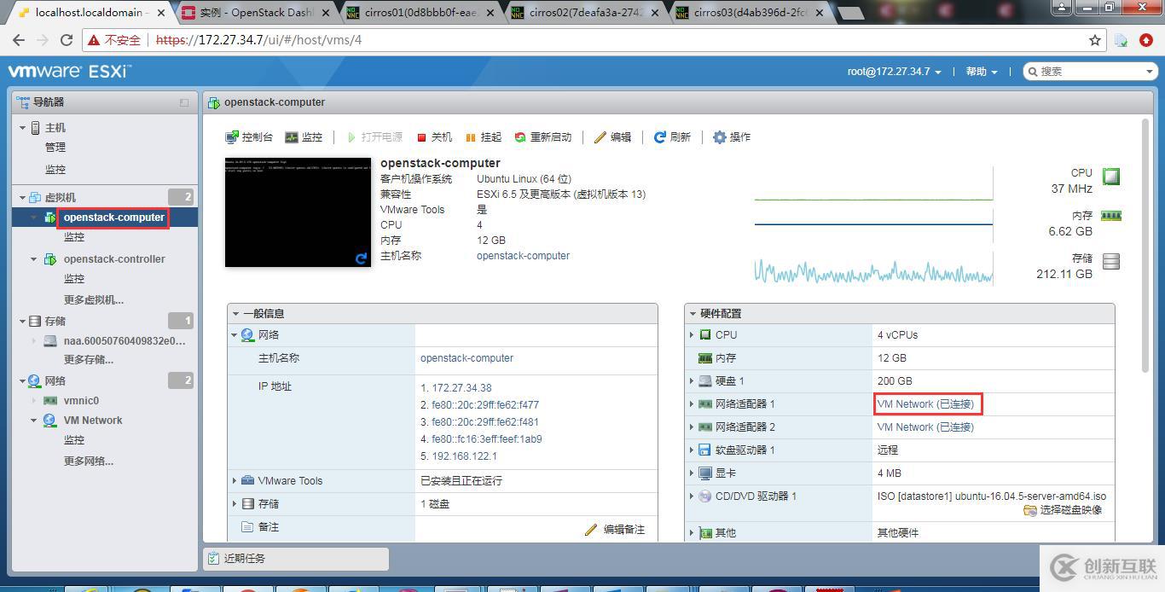Select vmnic0 in the network tree
The height and width of the screenshot is (592, 1165).
pos(81,401)
